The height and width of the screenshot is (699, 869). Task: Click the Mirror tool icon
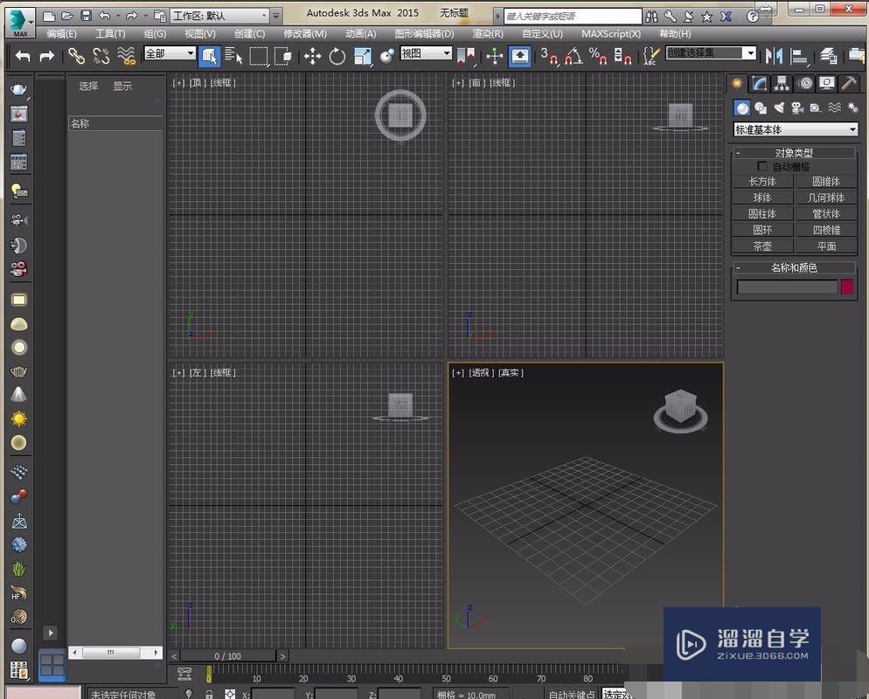774,56
